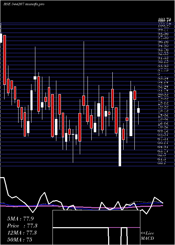175x245 pixels.
Task: Click the 60.1 price axis label
Action: (162, 163)
